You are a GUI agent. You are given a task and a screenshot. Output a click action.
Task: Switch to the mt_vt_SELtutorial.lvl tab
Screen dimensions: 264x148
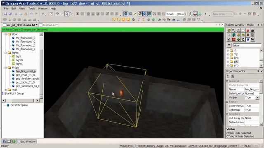pyautogui.click(x=20, y=25)
